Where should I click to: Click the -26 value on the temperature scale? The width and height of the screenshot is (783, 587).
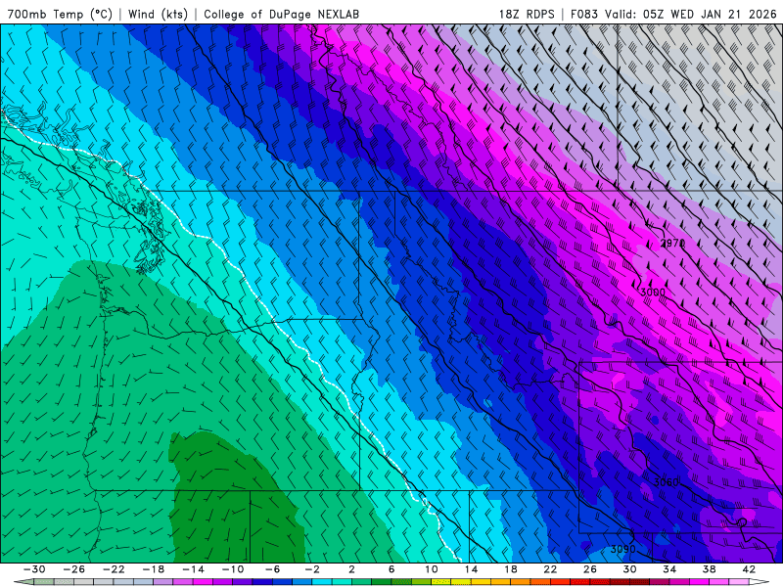click(x=74, y=569)
